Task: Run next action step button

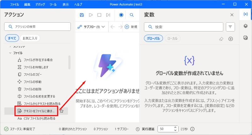Action: point(108,15)
